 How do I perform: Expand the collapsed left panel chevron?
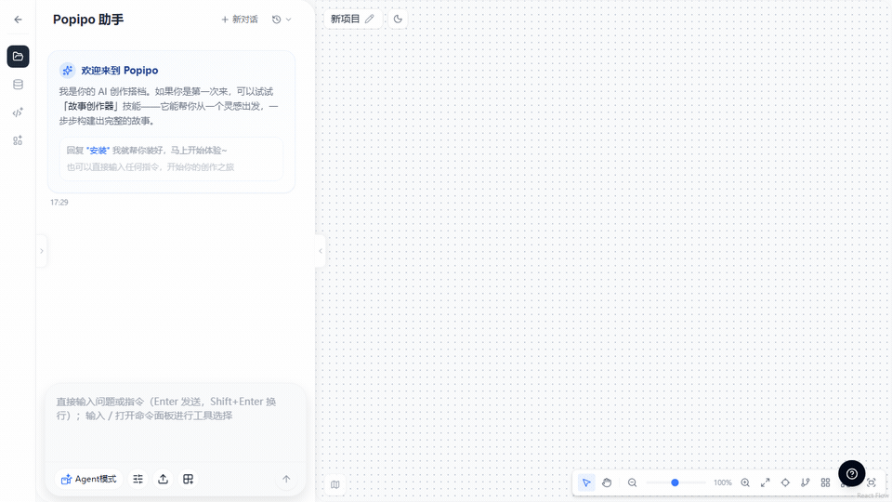click(x=41, y=251)
